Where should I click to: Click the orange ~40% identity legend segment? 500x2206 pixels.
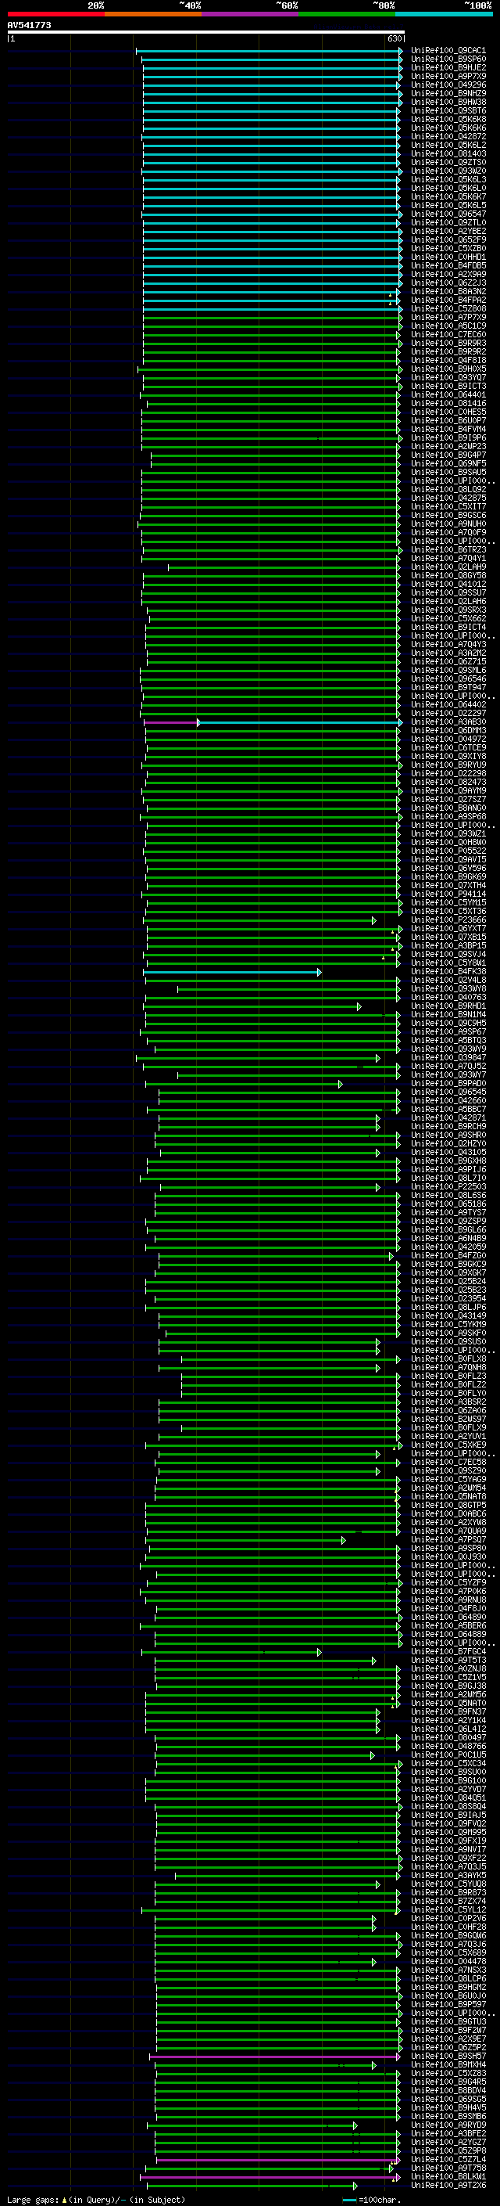tap(153, 14)
